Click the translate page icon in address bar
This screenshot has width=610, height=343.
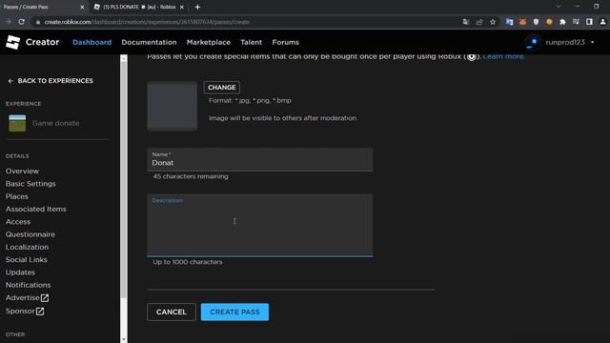(x=466, y=22)
